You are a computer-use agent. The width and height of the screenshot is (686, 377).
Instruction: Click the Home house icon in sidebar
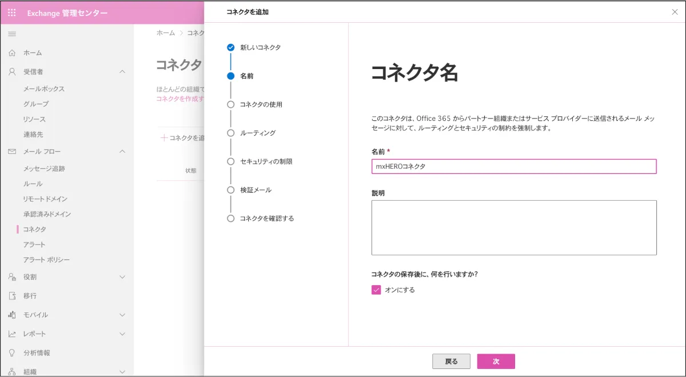point(12,53)
